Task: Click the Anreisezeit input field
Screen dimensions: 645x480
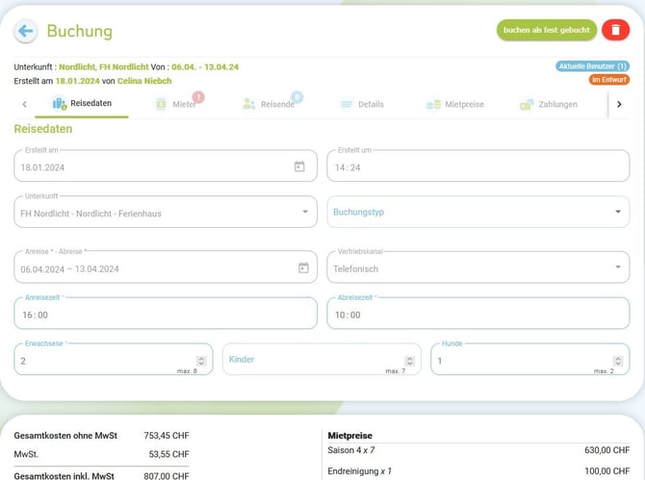Action: (164, 315)
